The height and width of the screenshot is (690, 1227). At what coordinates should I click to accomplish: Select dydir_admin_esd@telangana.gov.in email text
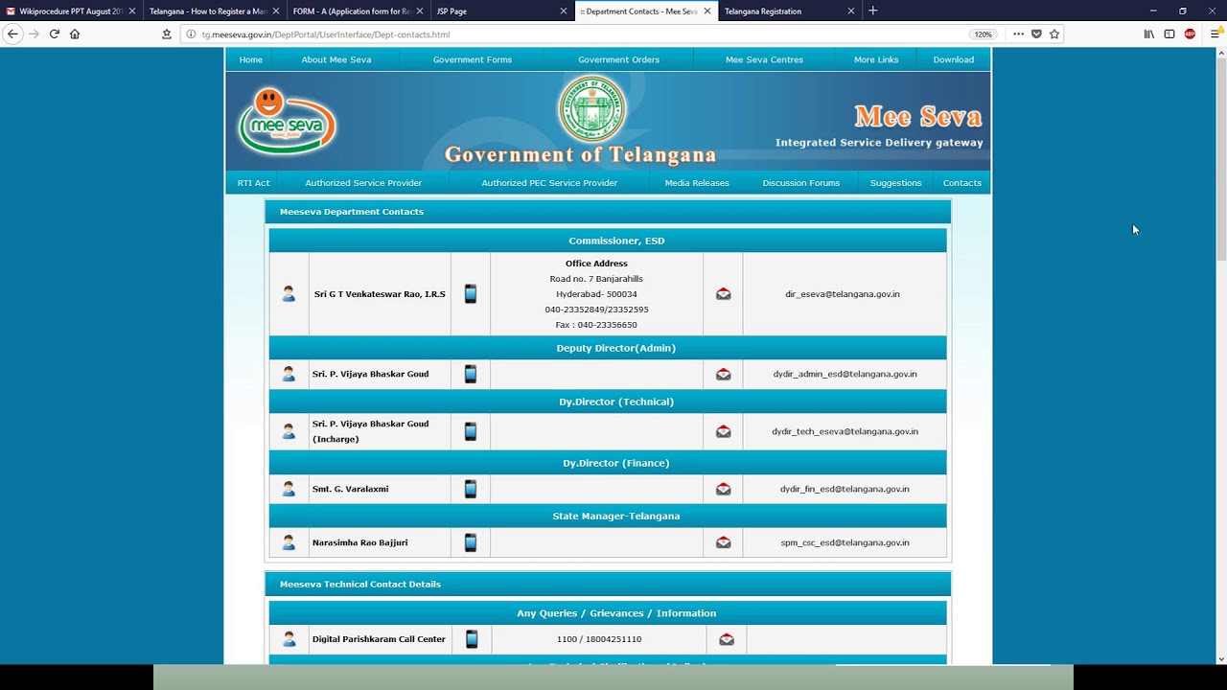pos(845,374)
